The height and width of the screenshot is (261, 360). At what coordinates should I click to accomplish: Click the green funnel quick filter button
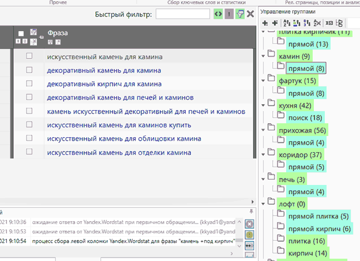tap(240, 14)
